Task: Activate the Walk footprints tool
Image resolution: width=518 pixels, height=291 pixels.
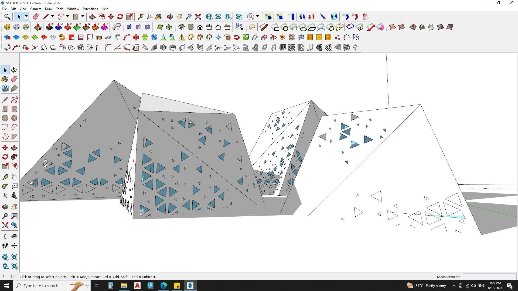Action: (5, 246)
